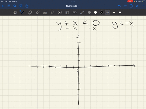Screen dimensions: 146x109
Task: Select the Shapes tool
Action: click(45, 12)
